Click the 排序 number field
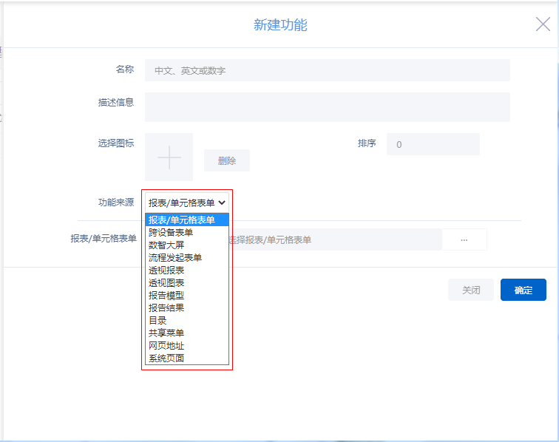Image resolution: width=559 pixels, height=442 pixels. [x=433, y=144]
